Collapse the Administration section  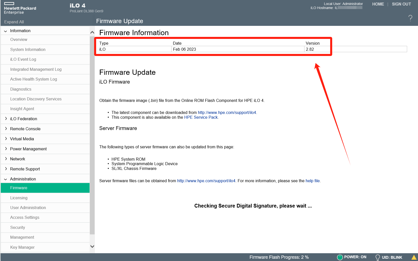6,179
